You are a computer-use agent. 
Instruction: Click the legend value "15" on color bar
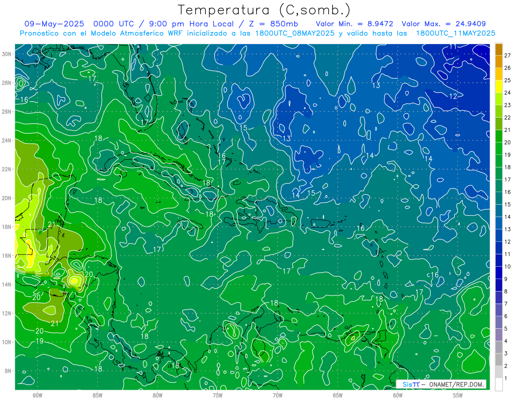pos(508,204)
